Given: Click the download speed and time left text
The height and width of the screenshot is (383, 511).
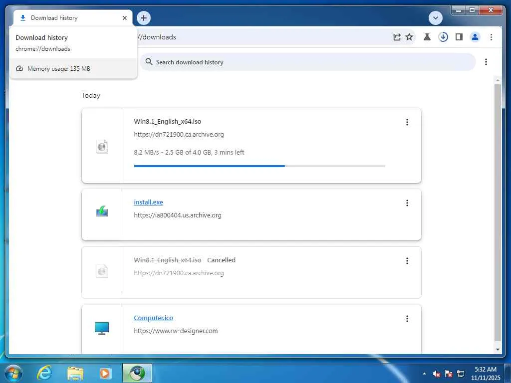Looking at the screenshot, I should point(189,153).
